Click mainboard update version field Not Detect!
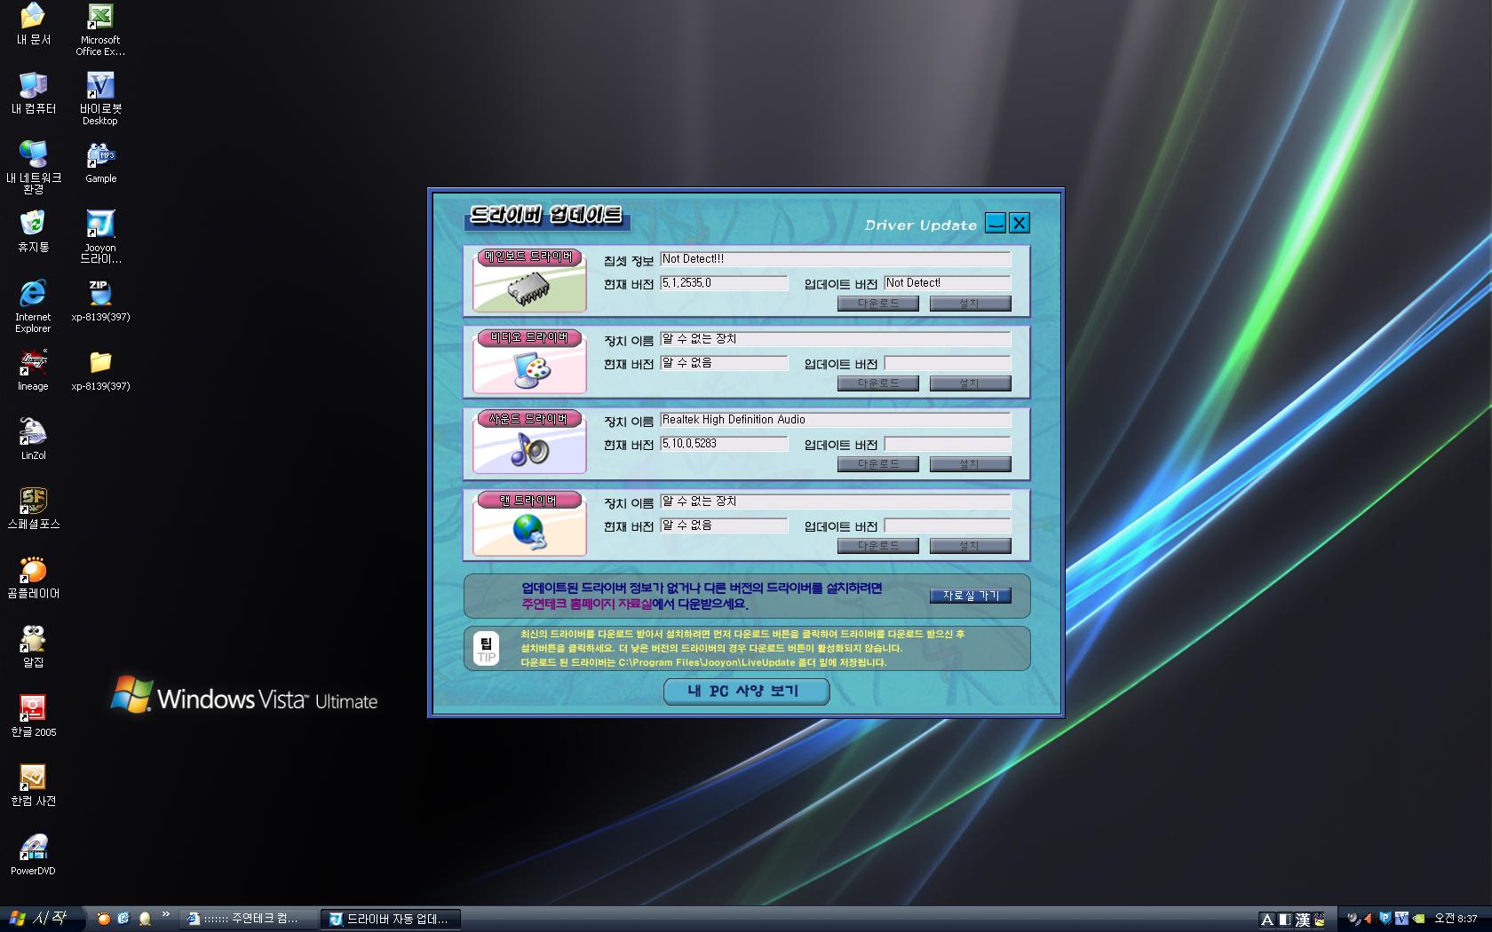The height and width of the screenshot is (932, 1492). coord(948,283)
